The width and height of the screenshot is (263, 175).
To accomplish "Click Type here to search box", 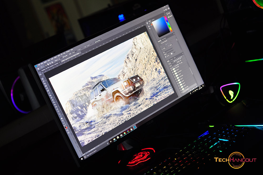I will click(97, 150).
